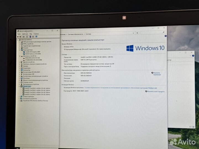This screenshot has width=199, height=149.
Task: Click the blue help icon in System window
Action: point(166,36)
